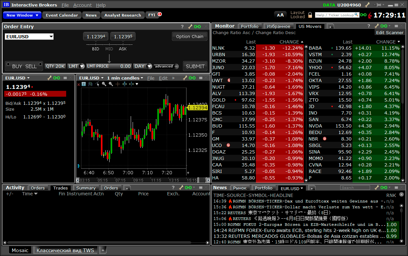
Task: Open the DAY time-in-force dropdown
Action: coord(149,66)
